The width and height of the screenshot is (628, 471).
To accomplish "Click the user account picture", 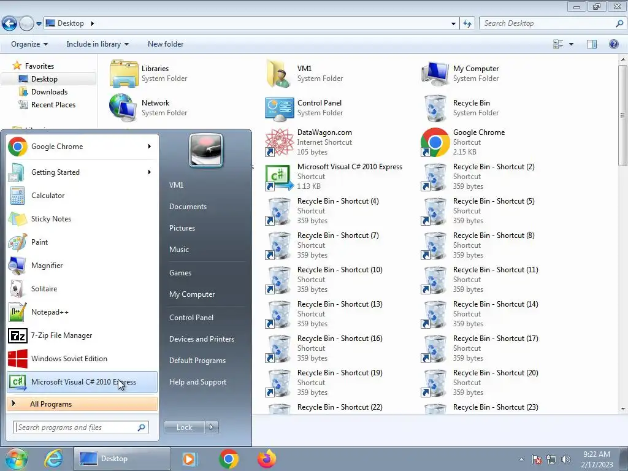I will click(x=206, y=150).
